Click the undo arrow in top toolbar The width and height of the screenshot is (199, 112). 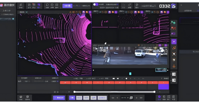(124, 5)
